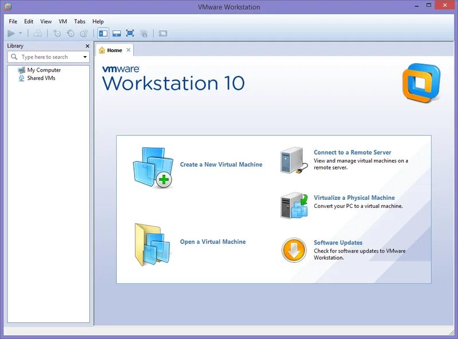The height and width of the screenshot is (339, 458).
Task: Click the Connect to a Remote Server link
Action: pyautogui.click(x=352, y=152)
